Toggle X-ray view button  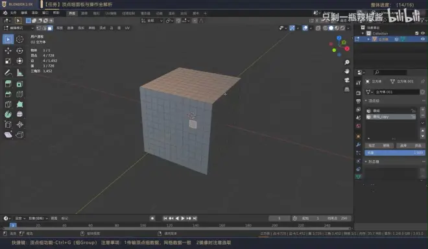(x=318, y=28)
